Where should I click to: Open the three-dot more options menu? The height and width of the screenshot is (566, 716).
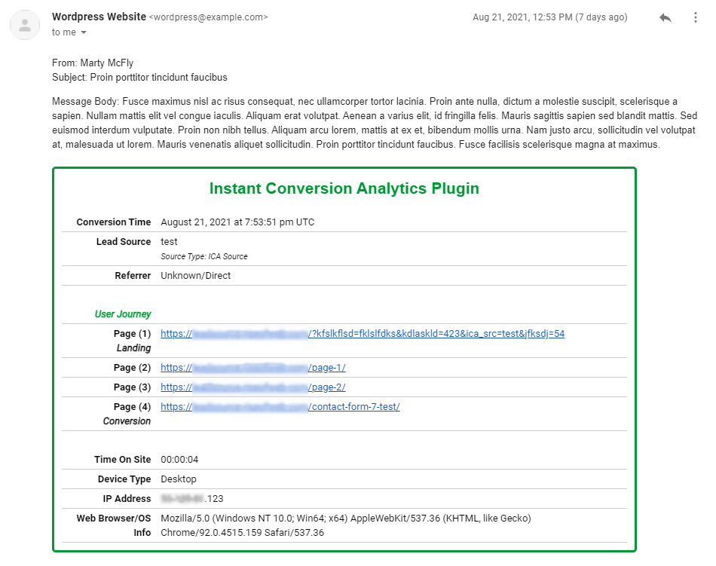tap(695, 17)
